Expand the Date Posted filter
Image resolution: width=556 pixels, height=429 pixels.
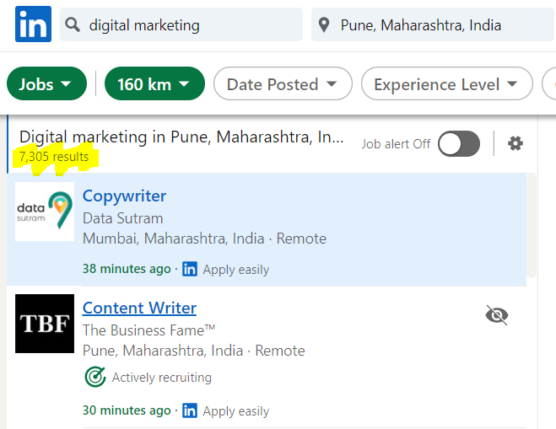[283, 83]
